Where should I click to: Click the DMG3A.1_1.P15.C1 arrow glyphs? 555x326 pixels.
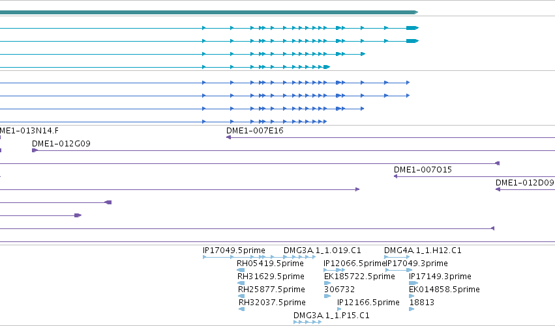click(308, 322)
